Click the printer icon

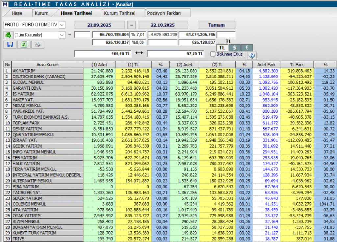tap(38, 45)
